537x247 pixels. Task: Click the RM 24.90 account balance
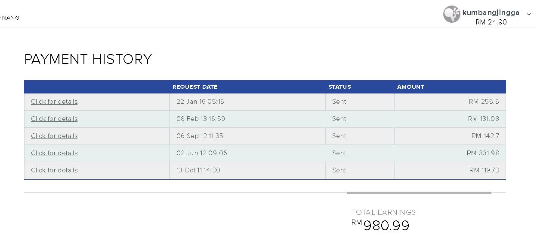tap(491, 22)
